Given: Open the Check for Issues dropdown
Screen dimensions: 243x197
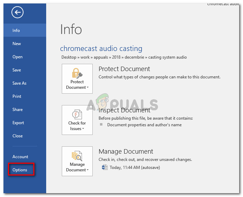Looking at the screenshot, I should click(x=77, y=120).
